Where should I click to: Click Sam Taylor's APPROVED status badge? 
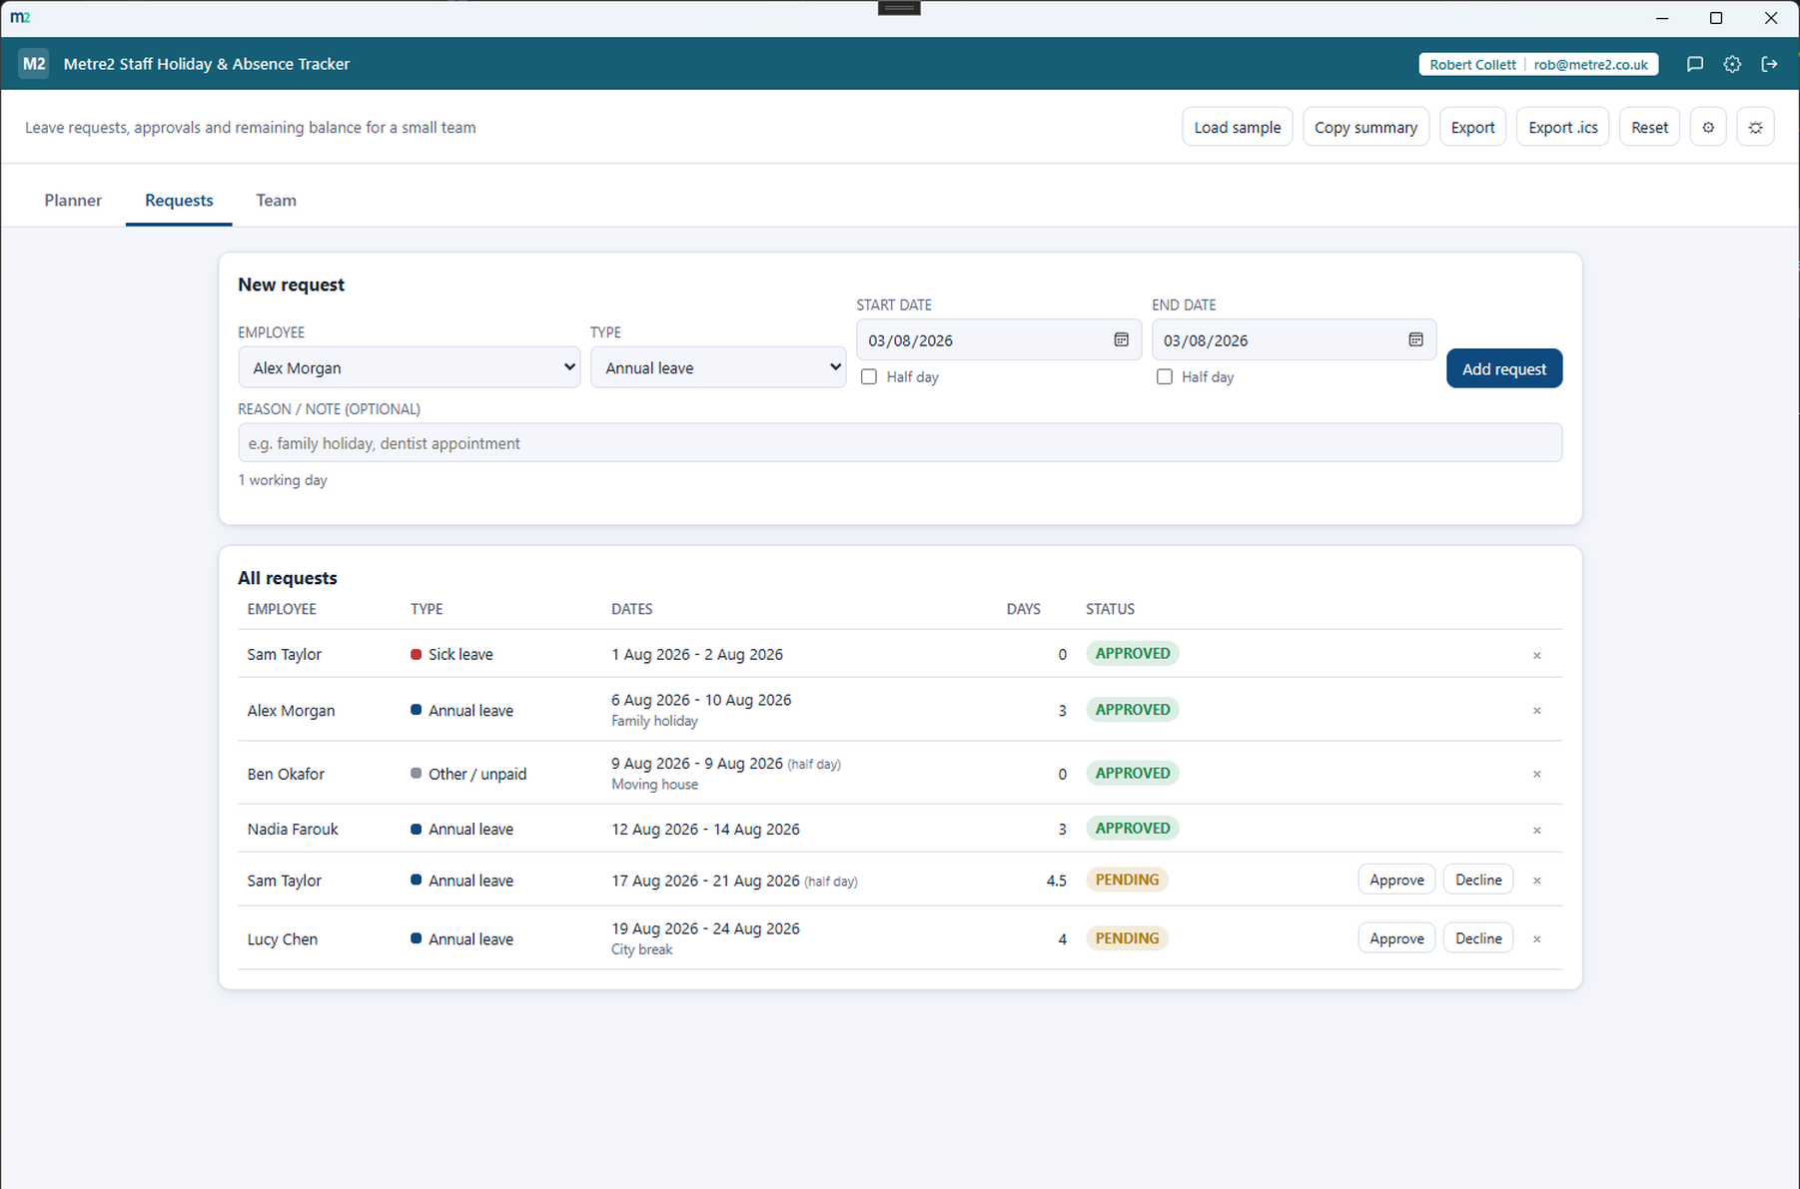pos(1132,653)
